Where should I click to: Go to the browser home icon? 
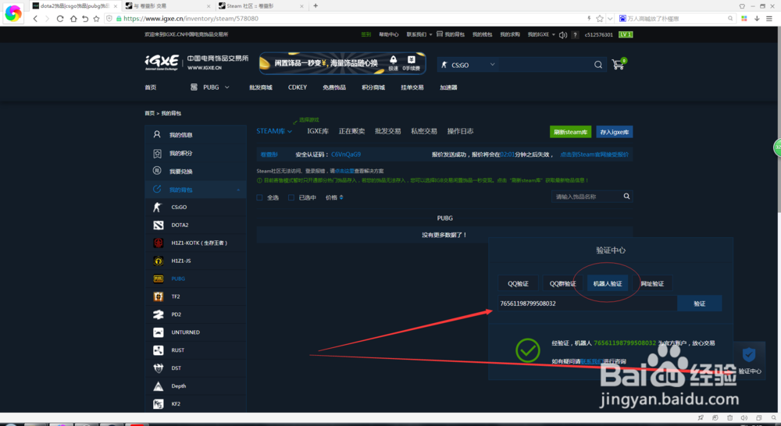click(73, 19)
